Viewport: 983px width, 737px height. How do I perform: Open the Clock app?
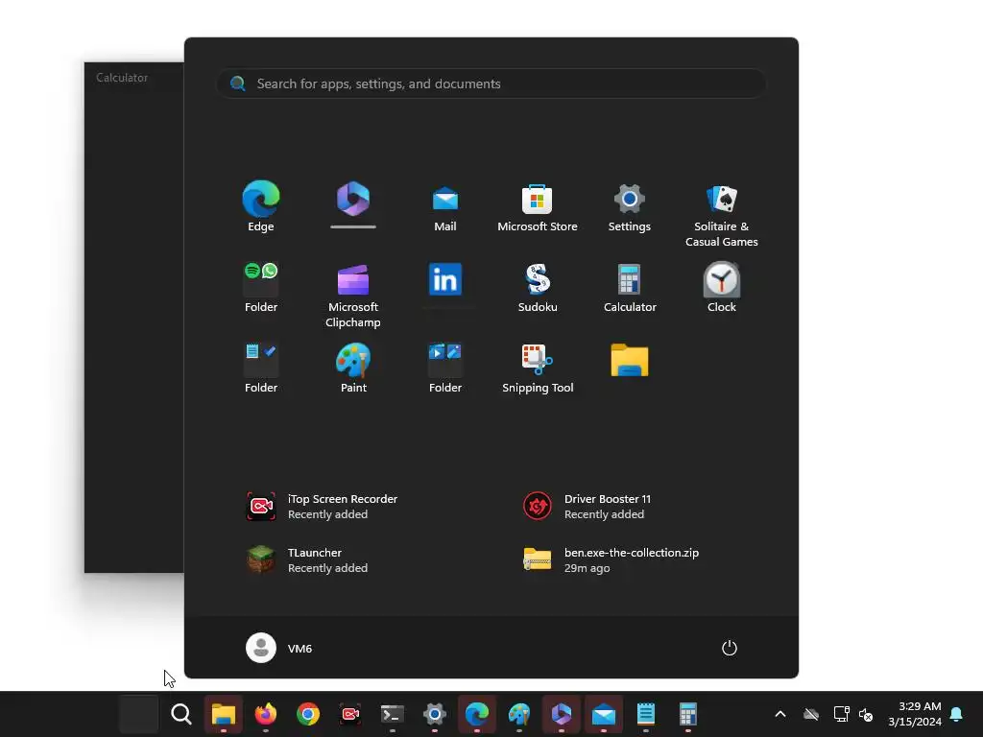pos(722,288)
